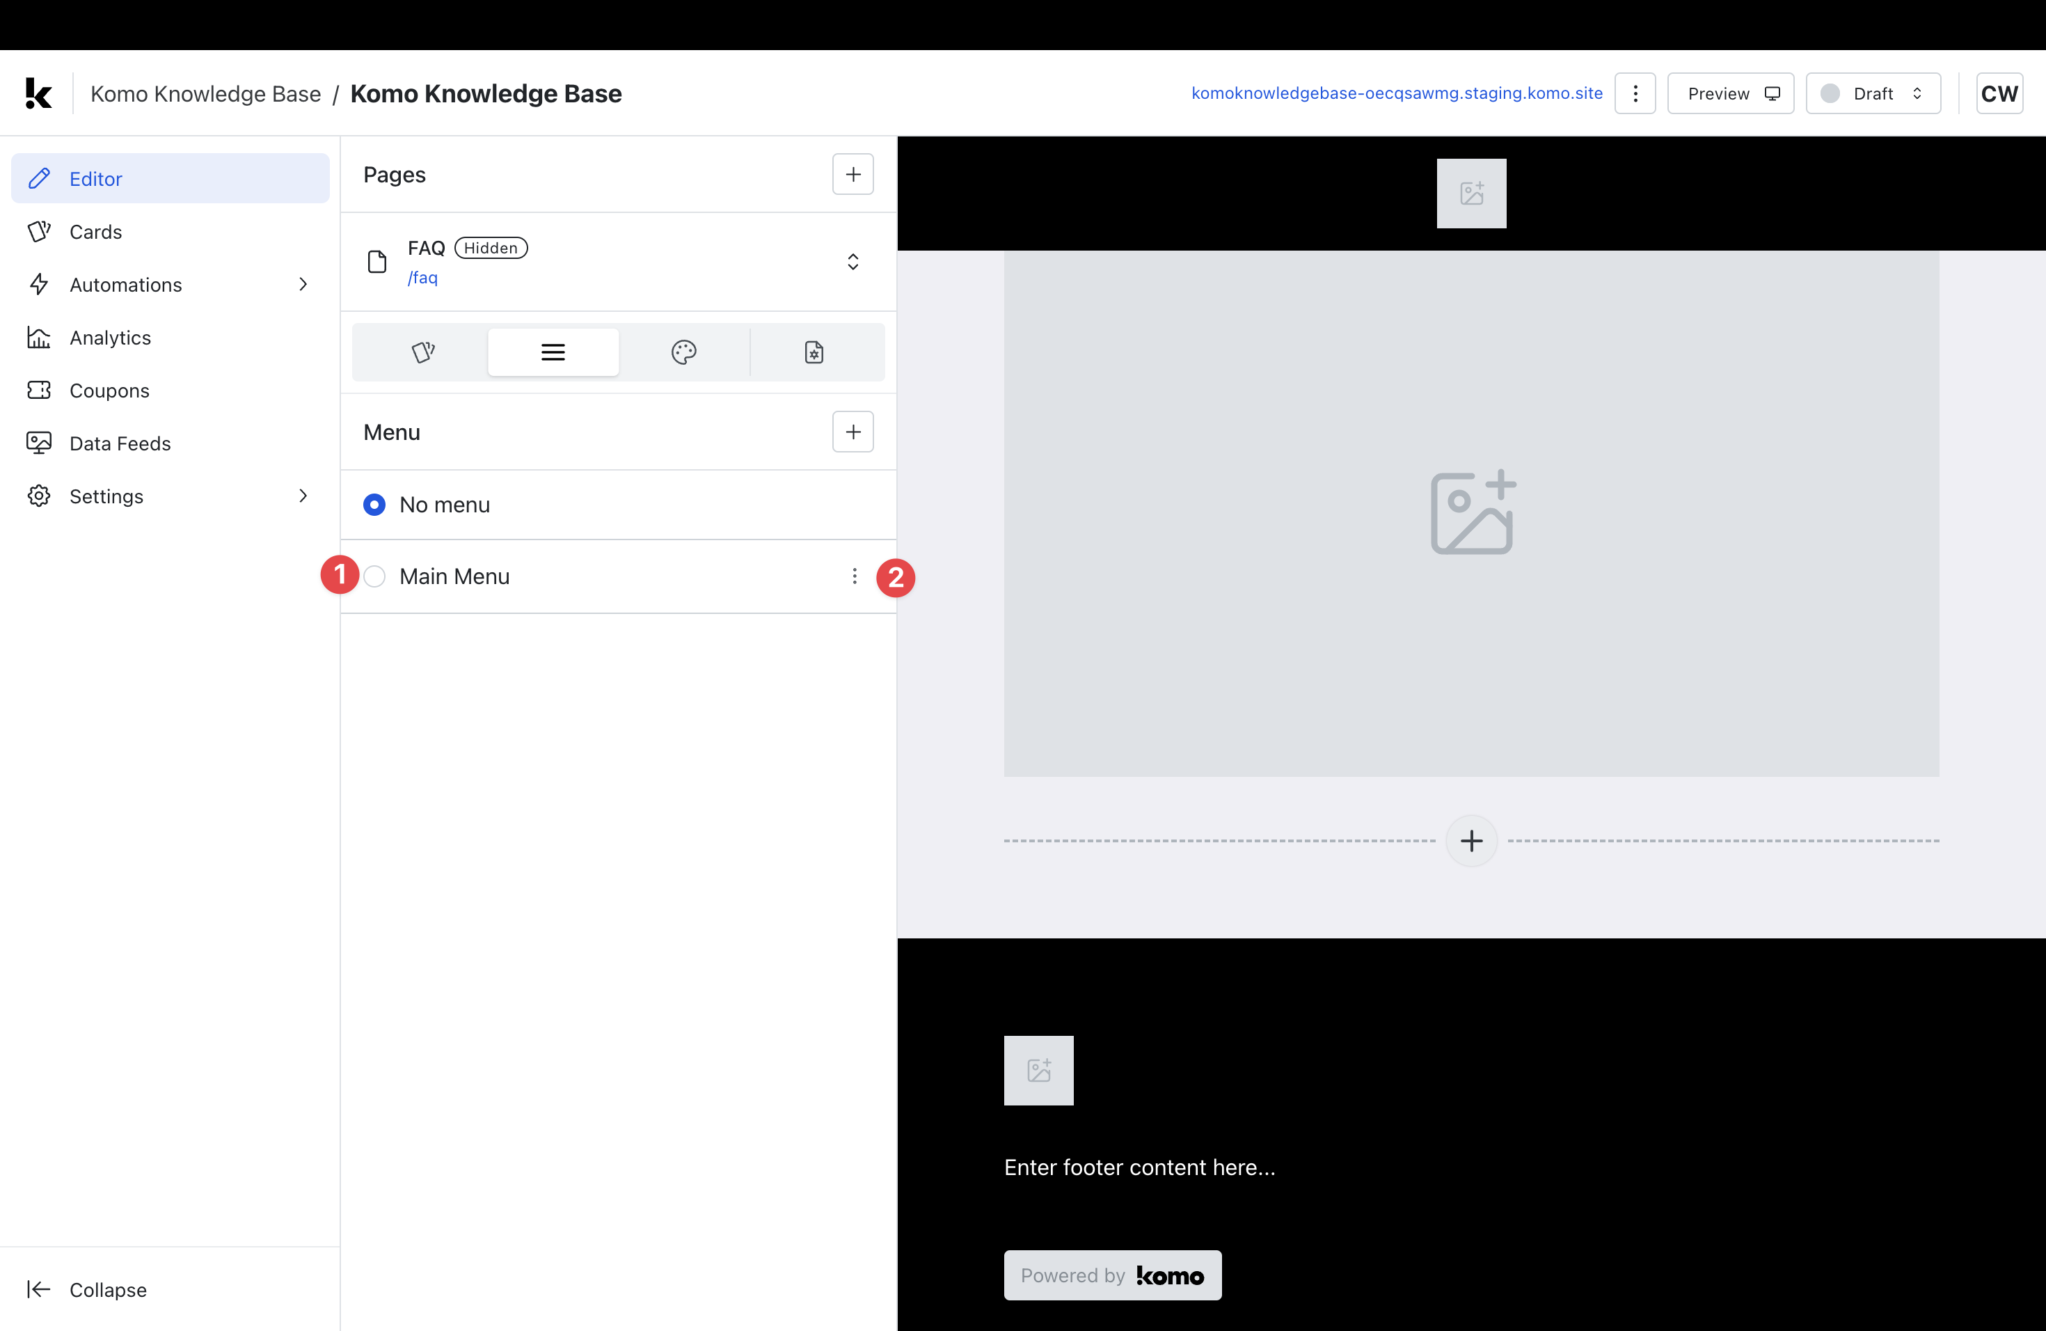Add a new menu with plus icon
The image size is (2046, 1331).
pos(852,432)
